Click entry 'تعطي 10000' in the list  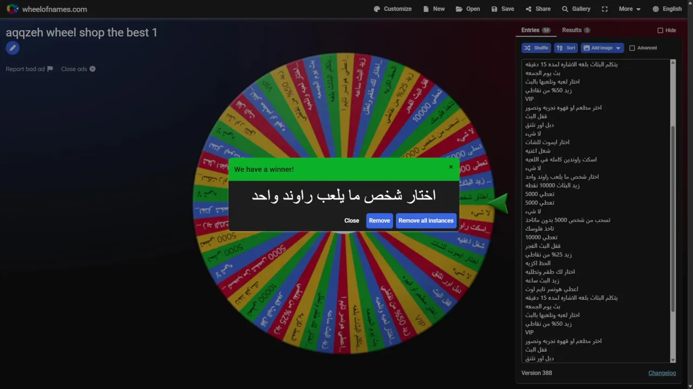pos(541,237)
